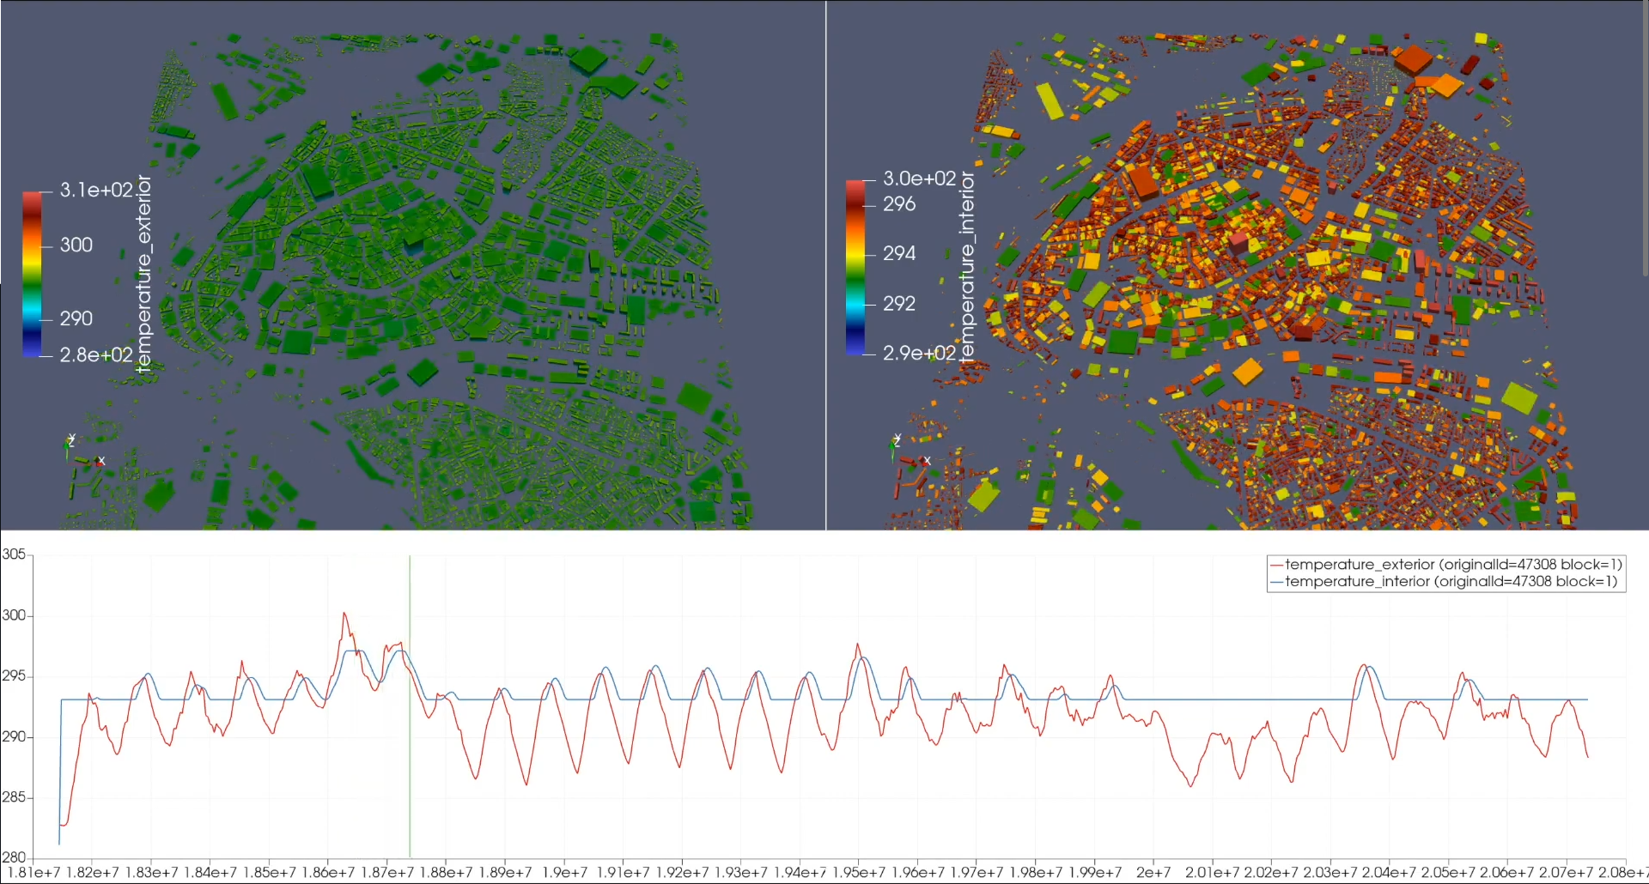The image size is (1649, 884).
Task: Click the orientation axes in the exterior view
Action: tap(83, 451)
